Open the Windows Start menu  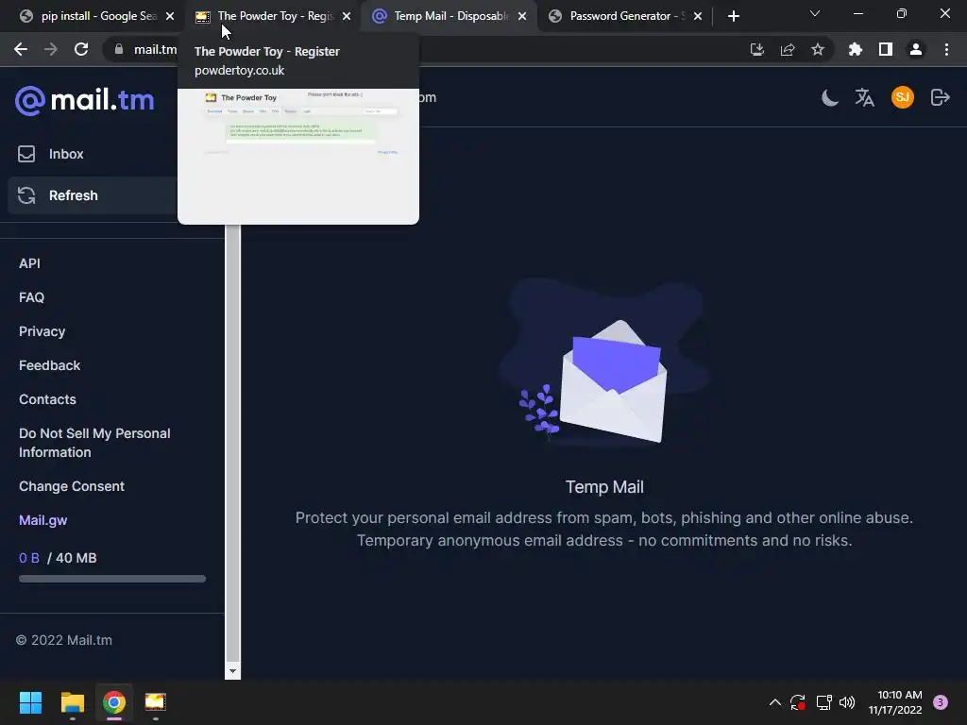pos(30,702)
